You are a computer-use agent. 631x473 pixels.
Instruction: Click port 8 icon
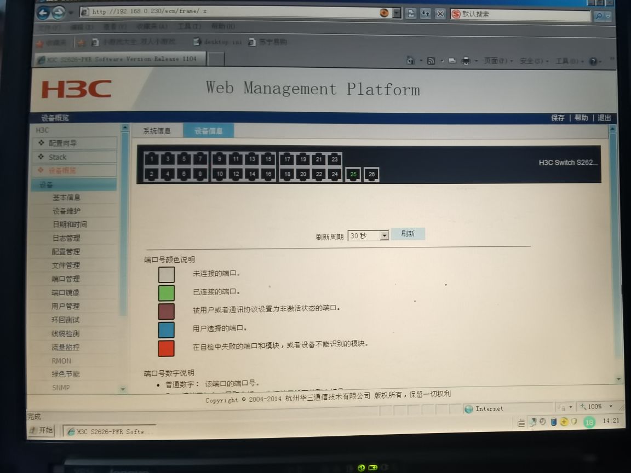pyautogui.click(x=200, y=174)
